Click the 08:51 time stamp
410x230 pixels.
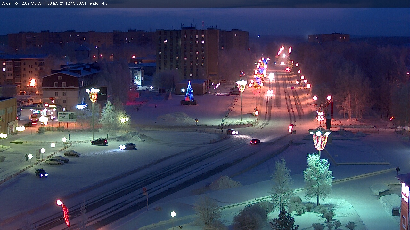coord(81,4)
